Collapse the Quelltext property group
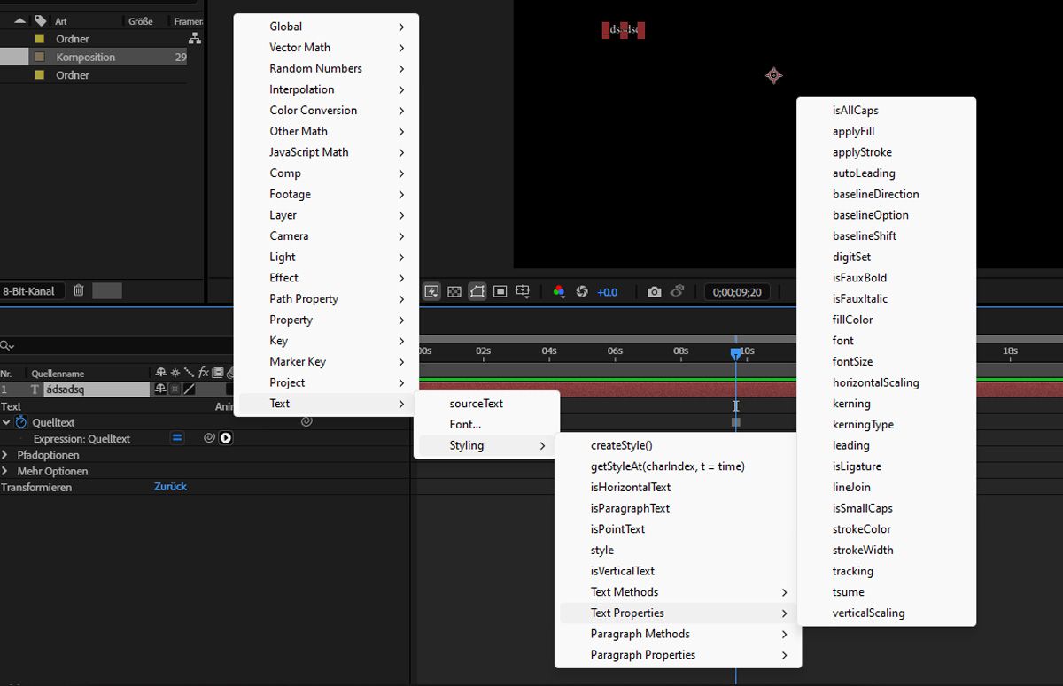The height and width of the screenshot is (686, 1063). tap(6, 422)
